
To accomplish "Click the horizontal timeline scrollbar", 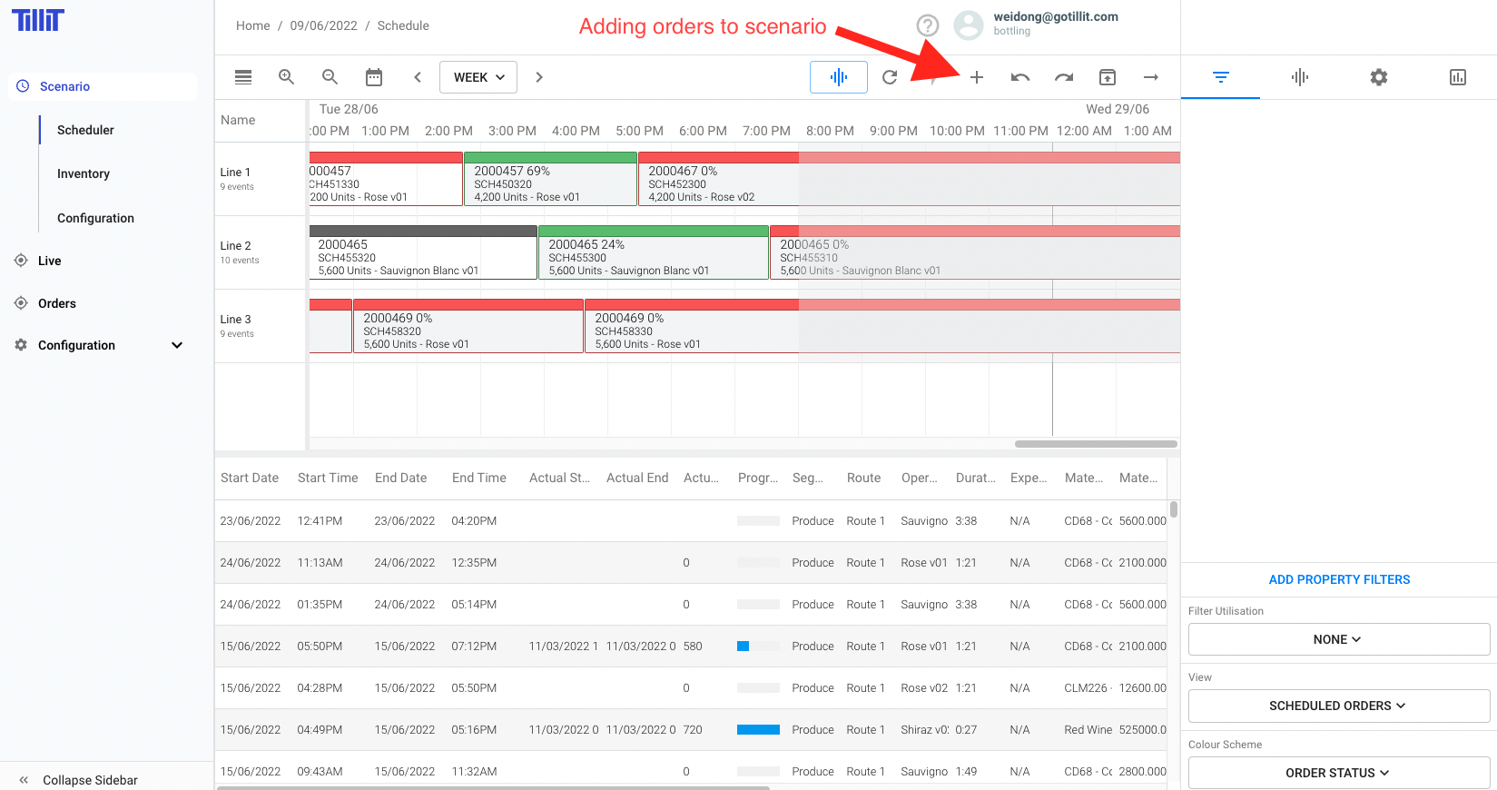I will [x=1096, y=444].
